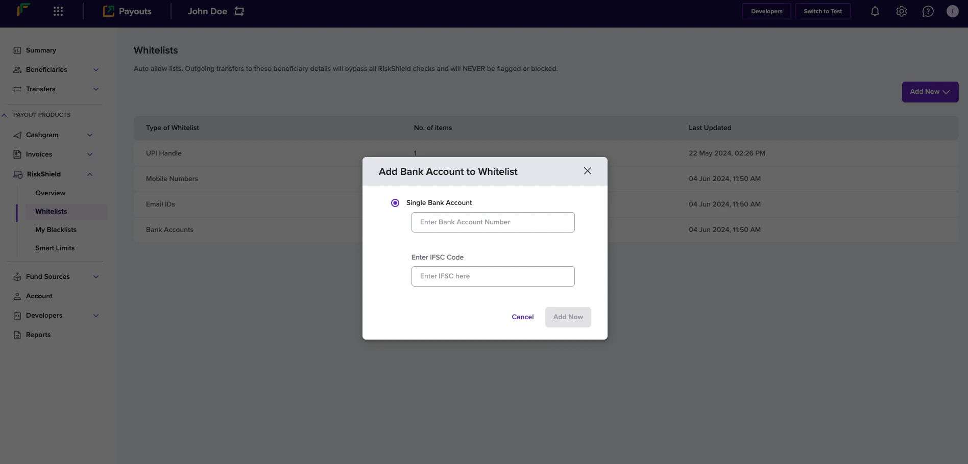Expand the Beneficiaries menu chevron

(x=96, y=70)
